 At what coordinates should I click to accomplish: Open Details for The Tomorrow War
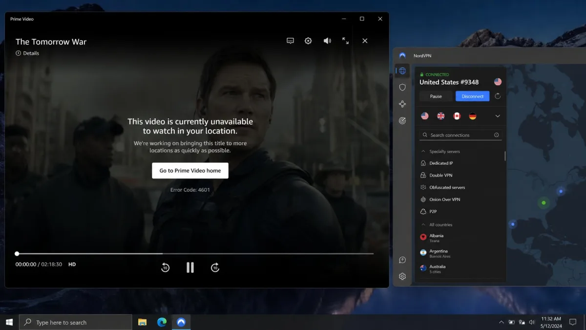27,53
